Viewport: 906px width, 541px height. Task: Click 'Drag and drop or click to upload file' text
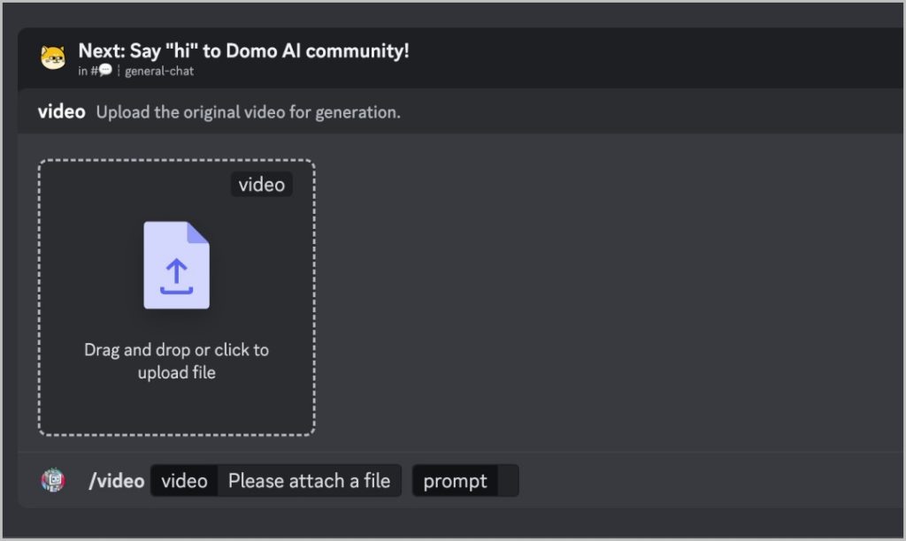click(x=176, y=361)
